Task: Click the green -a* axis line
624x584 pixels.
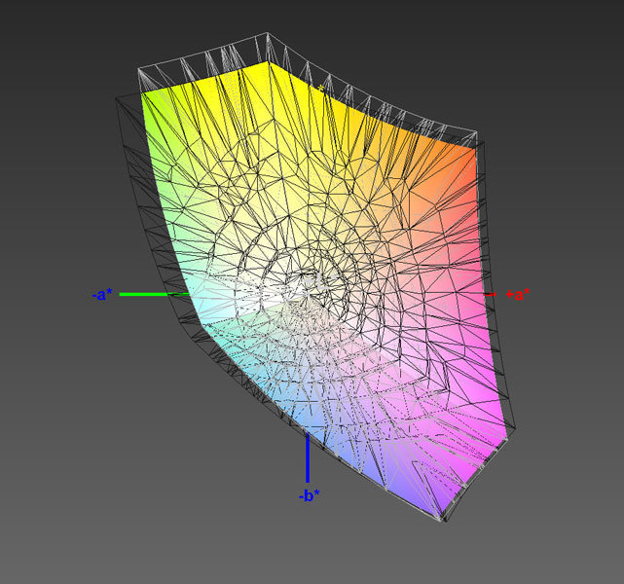Action: pos(155,294)
